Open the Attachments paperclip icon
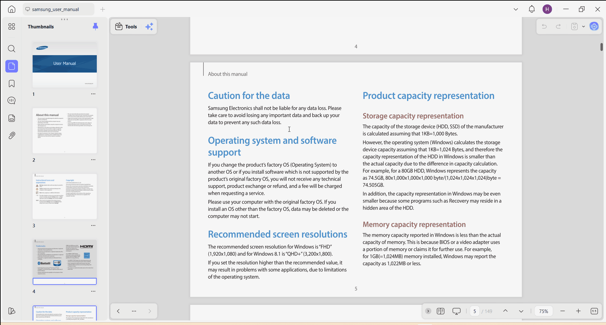Image resolution: width=606 pixels, height=325 pixels. coord(12,136)
